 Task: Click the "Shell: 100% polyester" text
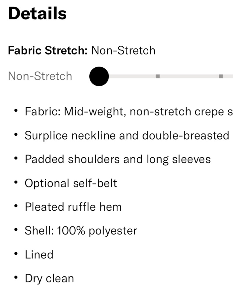click(81, 231)
